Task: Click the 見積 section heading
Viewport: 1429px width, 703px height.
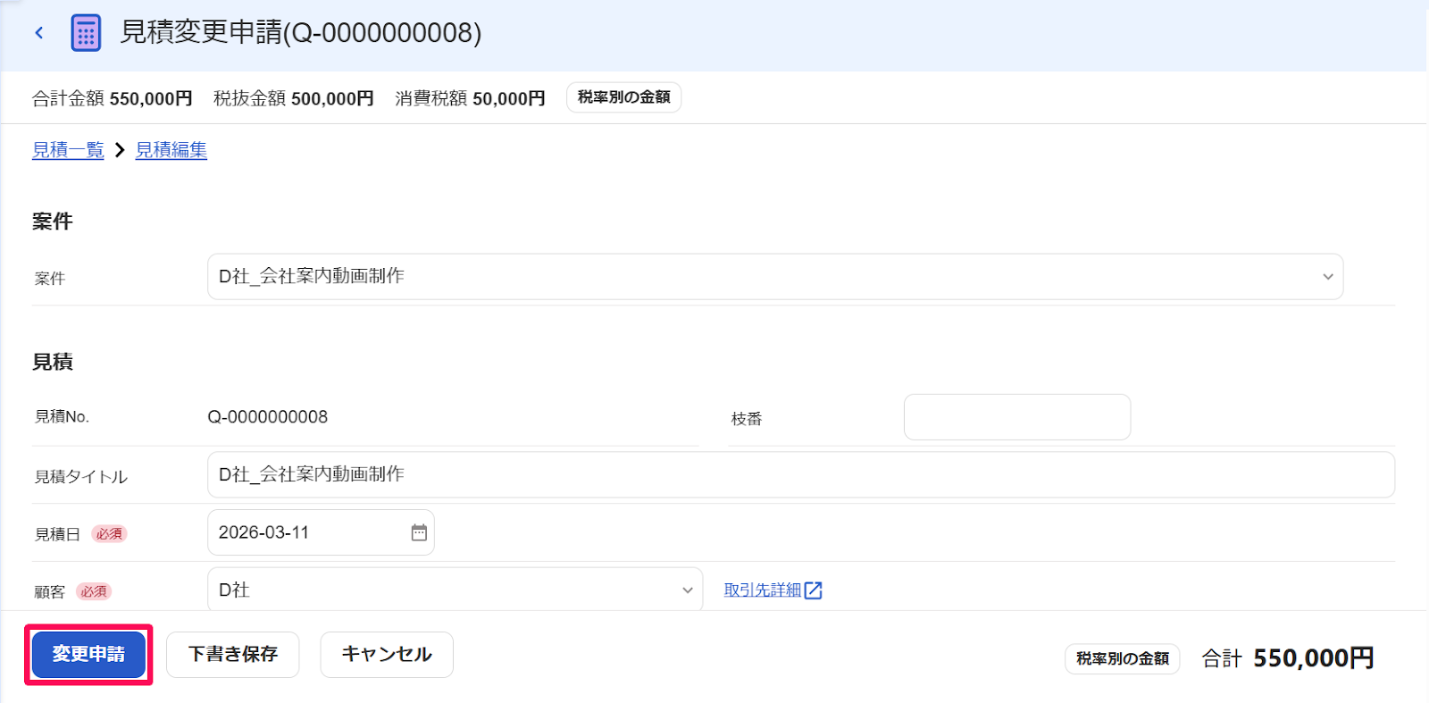Action: [53, 362]
